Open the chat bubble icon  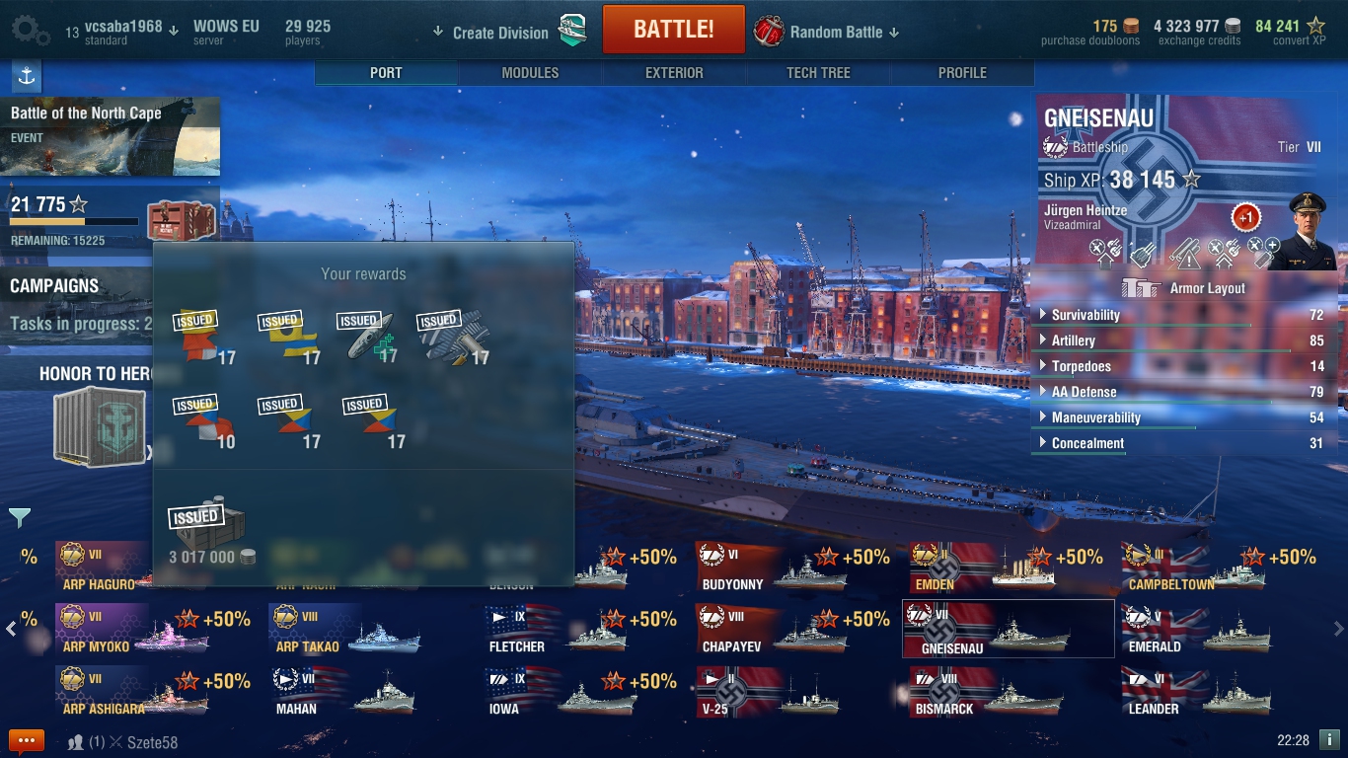coord(27,740)
